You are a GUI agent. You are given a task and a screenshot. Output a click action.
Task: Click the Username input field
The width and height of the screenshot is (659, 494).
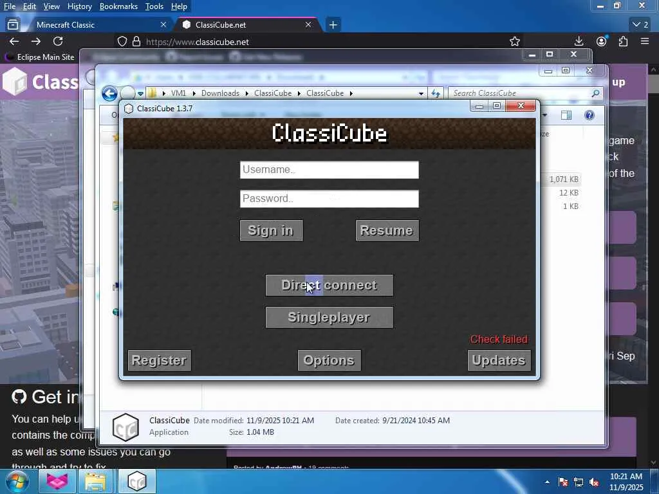pos(329,170)
